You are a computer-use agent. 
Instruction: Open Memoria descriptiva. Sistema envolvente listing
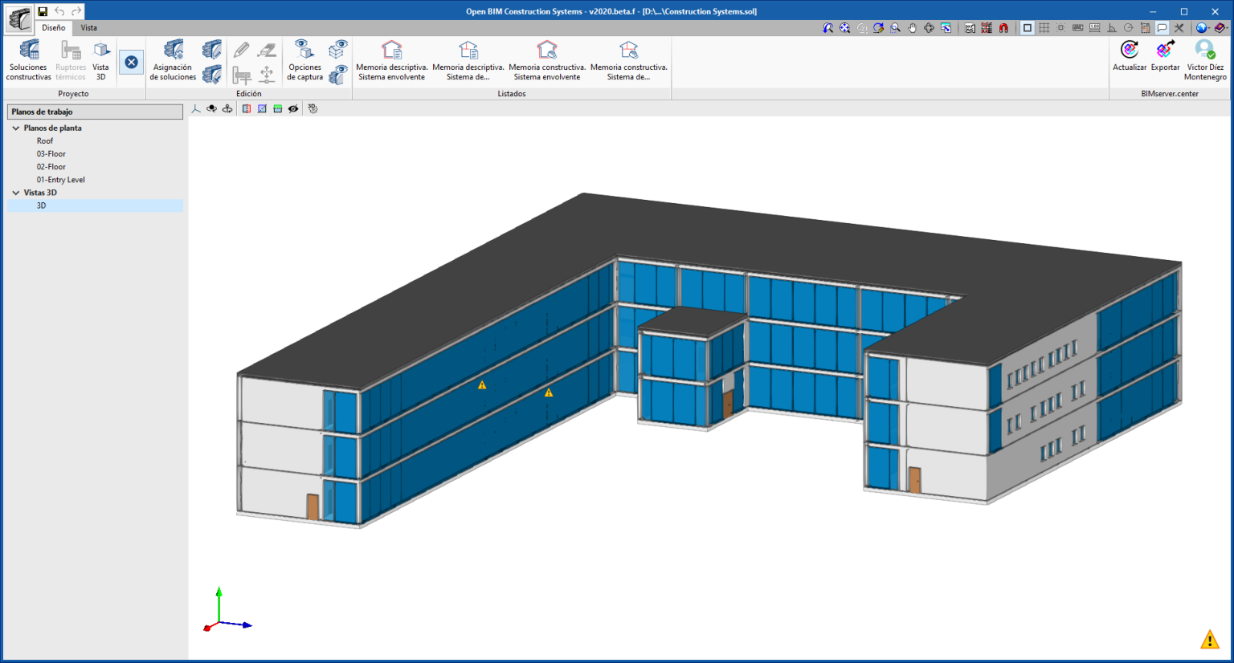(391, 62)
